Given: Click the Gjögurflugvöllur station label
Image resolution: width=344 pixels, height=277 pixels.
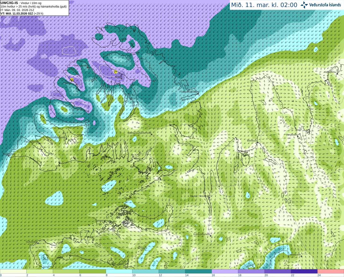Looking at the screenshot, I should [189, 92].
